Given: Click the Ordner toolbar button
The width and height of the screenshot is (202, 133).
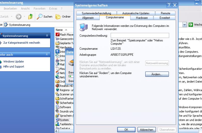Looking at the screenshot, I should pos(63,17).
